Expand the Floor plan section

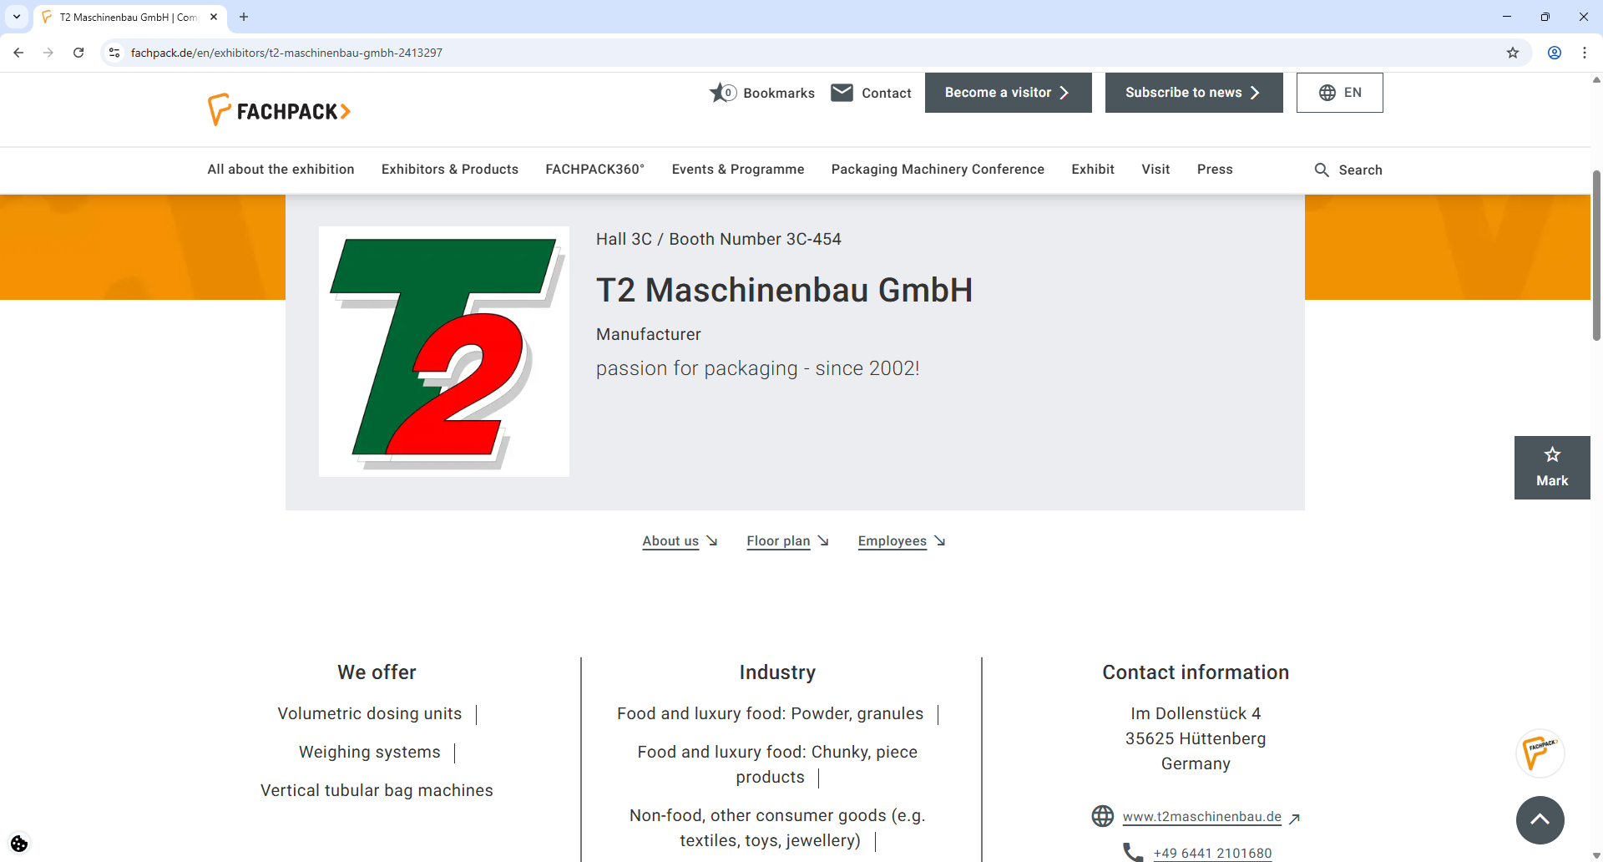tap(777, 541)
